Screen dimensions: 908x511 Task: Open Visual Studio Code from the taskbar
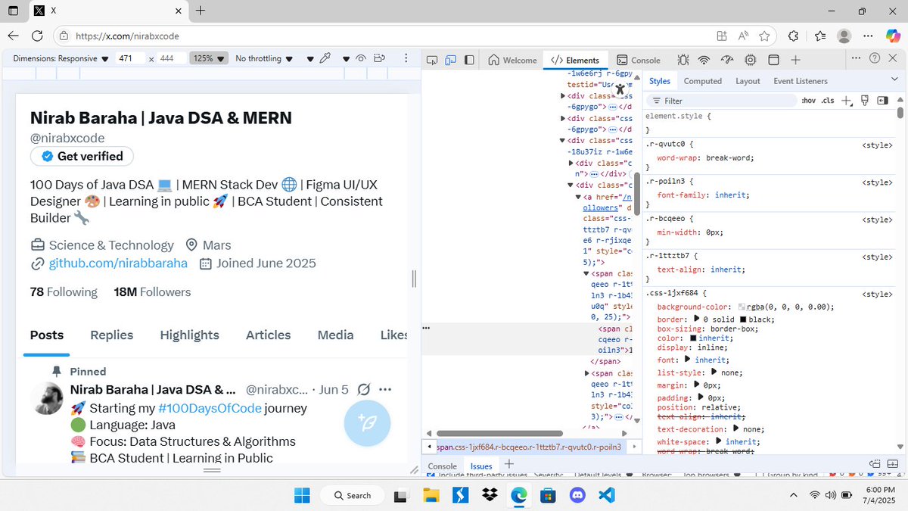[x=606, y=495]
